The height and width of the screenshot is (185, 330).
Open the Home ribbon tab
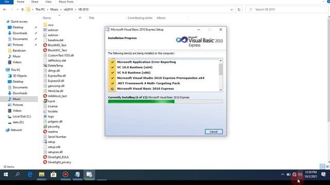coord(21,2)
